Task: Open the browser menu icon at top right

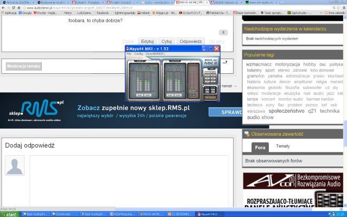Action: [x=344, y=8]
